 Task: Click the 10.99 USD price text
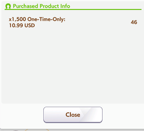click(x=22, y=25)
